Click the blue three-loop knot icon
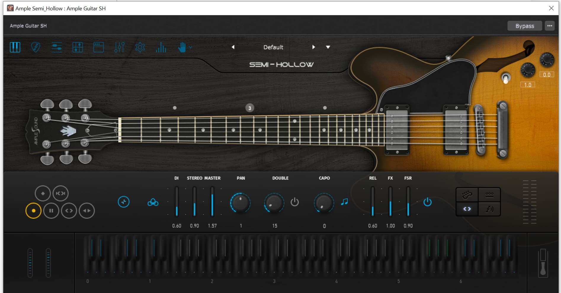Viewport: 561px width, 293px height. point(153,202)
